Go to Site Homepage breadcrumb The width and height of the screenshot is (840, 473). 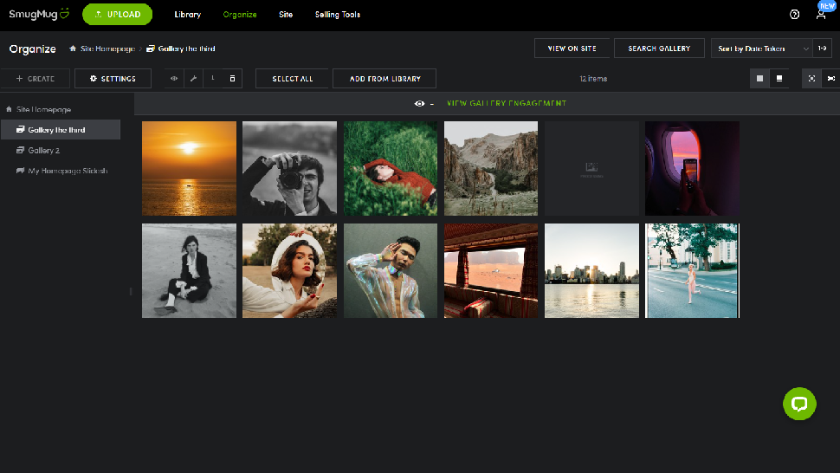107,49
